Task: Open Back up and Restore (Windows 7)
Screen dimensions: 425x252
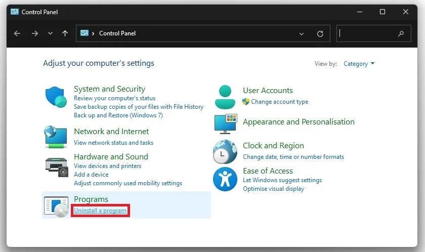Action: tap(118, 115)
